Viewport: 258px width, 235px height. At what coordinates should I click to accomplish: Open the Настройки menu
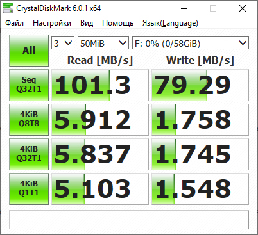(x=52, y=23)
